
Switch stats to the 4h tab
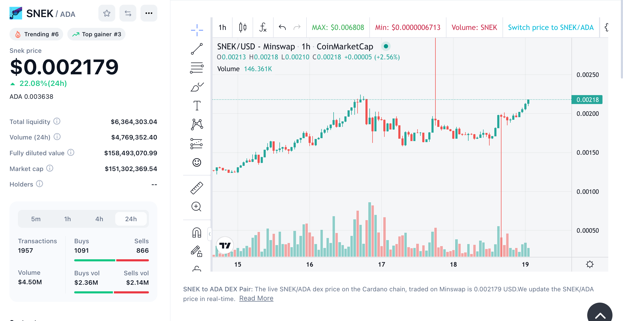[x=99, y=219]
